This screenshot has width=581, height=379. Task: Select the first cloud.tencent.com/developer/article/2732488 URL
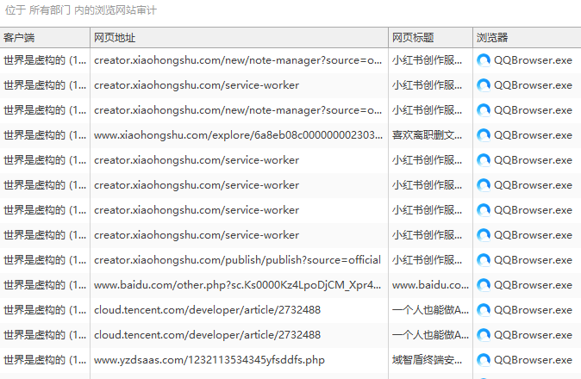[207, 310]
